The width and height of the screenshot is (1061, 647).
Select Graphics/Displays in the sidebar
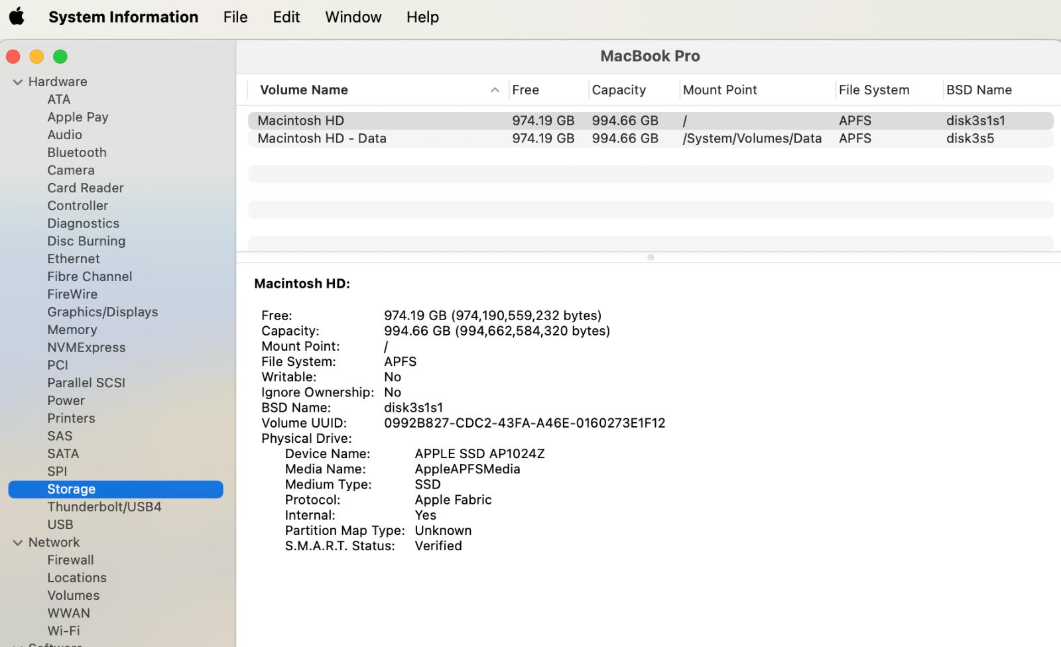pyautogui.click(x=102, y=312)
